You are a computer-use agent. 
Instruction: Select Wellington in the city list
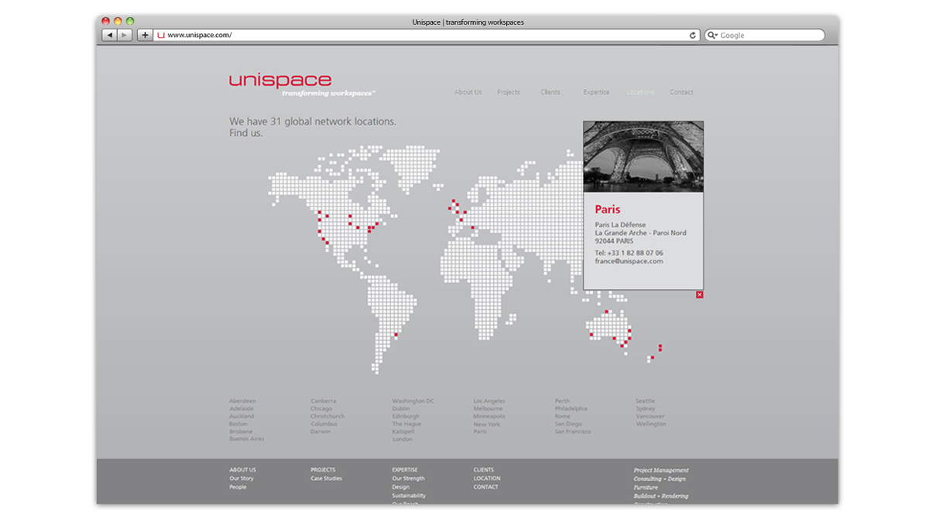pos(651,424)
